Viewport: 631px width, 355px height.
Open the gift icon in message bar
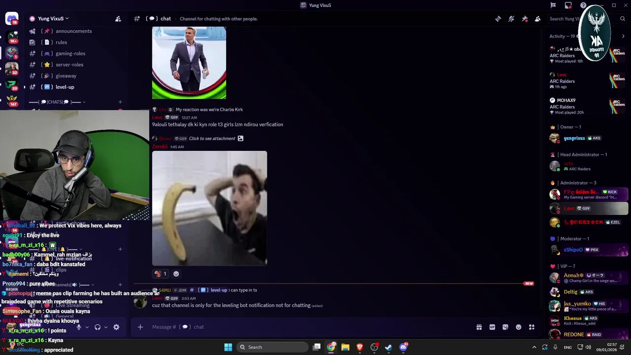[479, 327]
